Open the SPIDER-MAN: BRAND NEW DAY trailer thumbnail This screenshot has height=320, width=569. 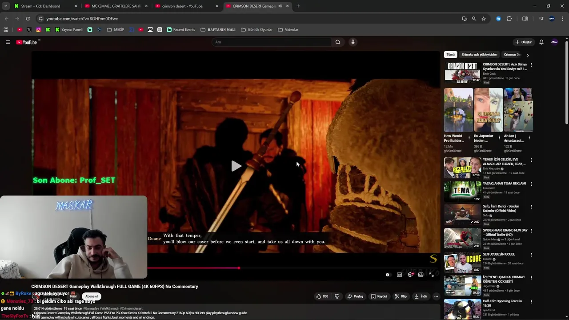tap(462, 239)
